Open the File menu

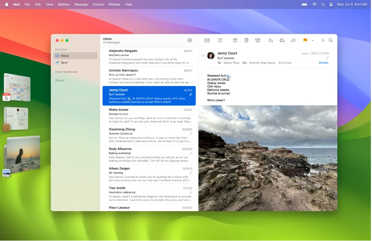click(27, 4)
